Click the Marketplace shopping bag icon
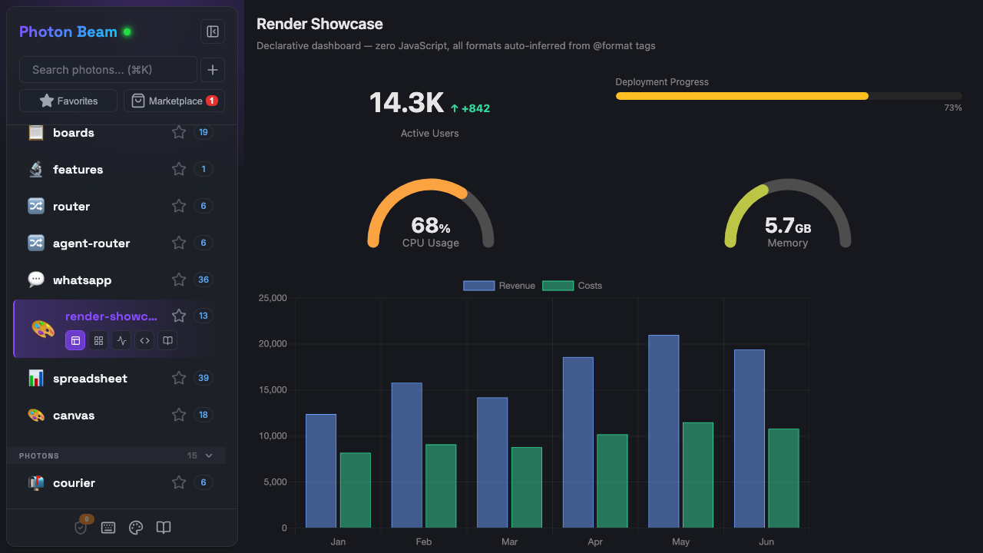The height and width of the screenshot is (553, 983). pos(138,101)
